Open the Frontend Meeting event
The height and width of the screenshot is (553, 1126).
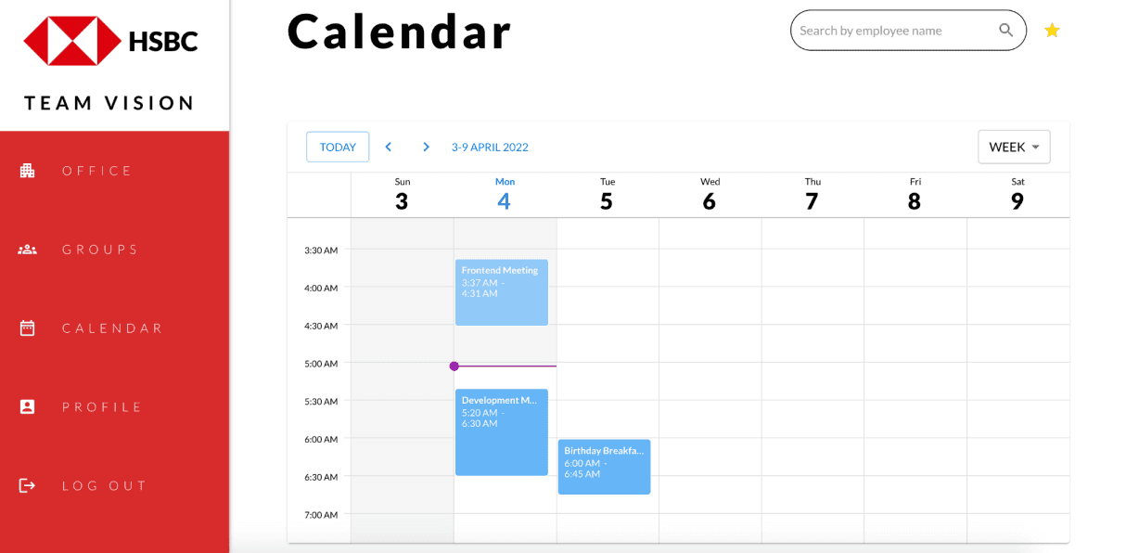pos(501,292)
